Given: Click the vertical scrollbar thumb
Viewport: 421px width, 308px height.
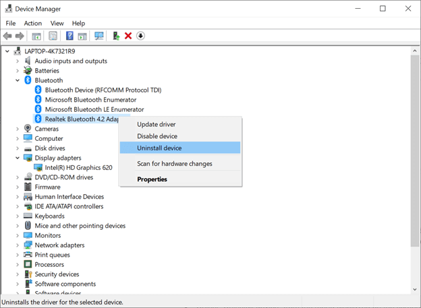Looking at the screenshot, I should click(415, 151).
